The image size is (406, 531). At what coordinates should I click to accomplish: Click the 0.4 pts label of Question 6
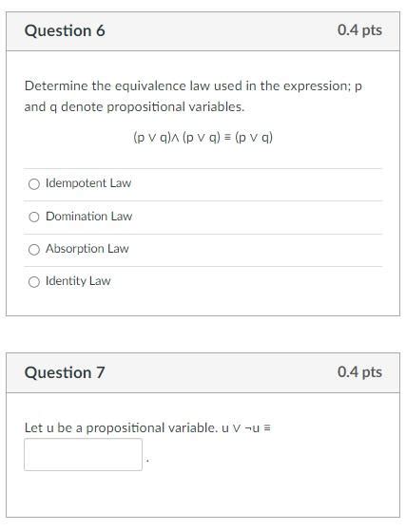click(359, 30)
